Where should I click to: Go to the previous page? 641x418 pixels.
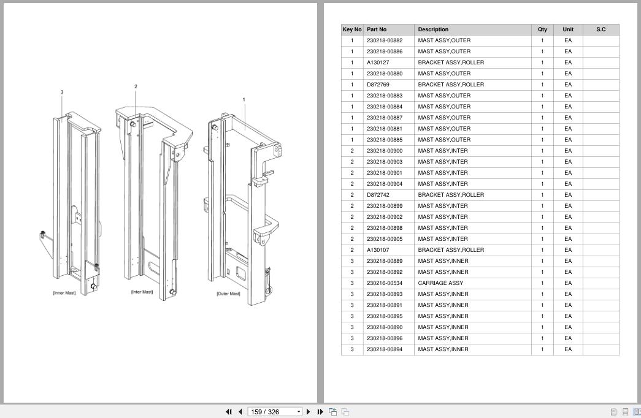point(240,412)
